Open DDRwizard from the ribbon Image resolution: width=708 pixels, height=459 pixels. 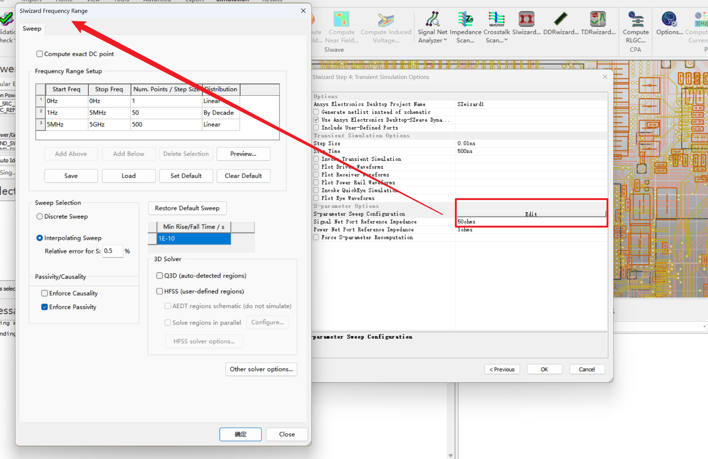coord(560,19)
